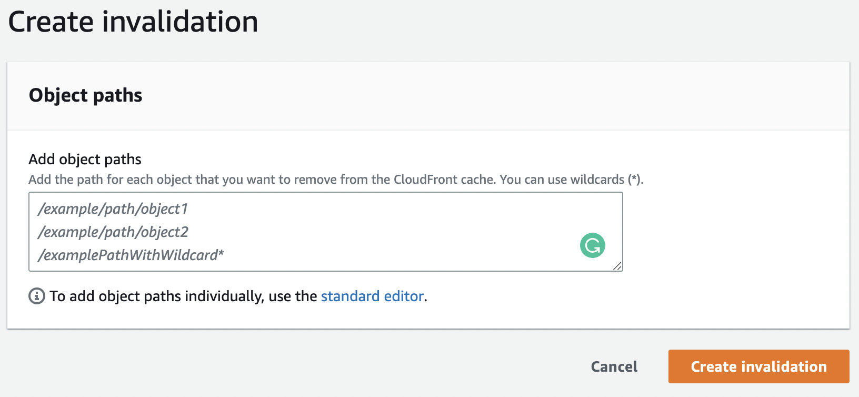Click the green Grammarly icon in the textarea

click(x=592, y=245)
